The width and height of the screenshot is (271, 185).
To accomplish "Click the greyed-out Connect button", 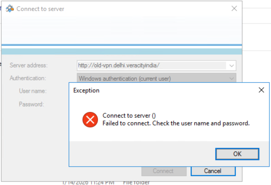I will (163, 171).
